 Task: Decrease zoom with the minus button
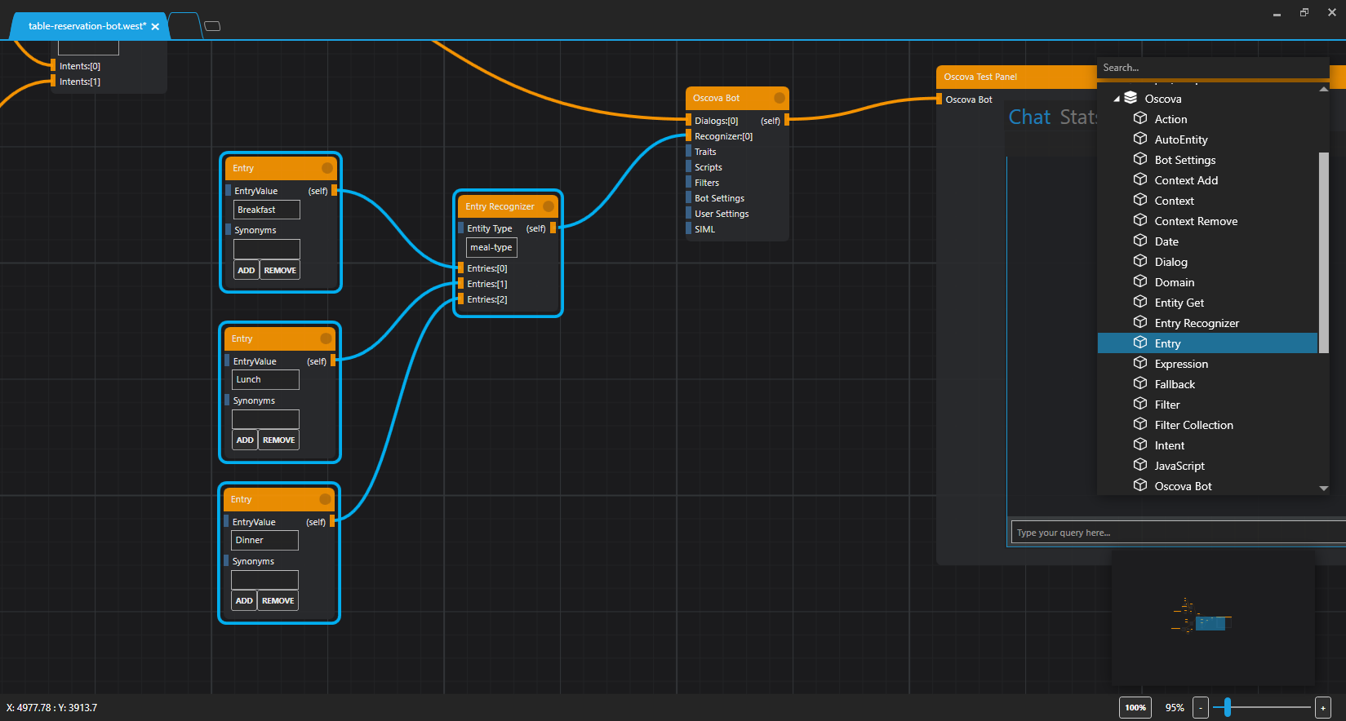tap(1200, 707)
